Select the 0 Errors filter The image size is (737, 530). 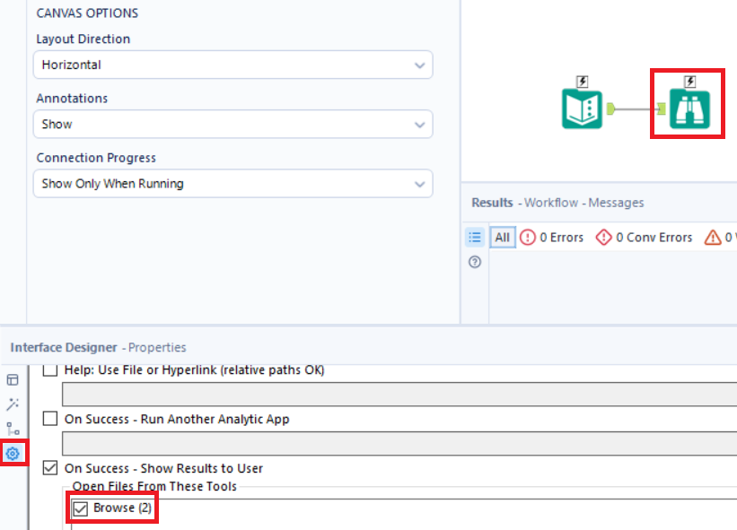[x=551, y=237]
